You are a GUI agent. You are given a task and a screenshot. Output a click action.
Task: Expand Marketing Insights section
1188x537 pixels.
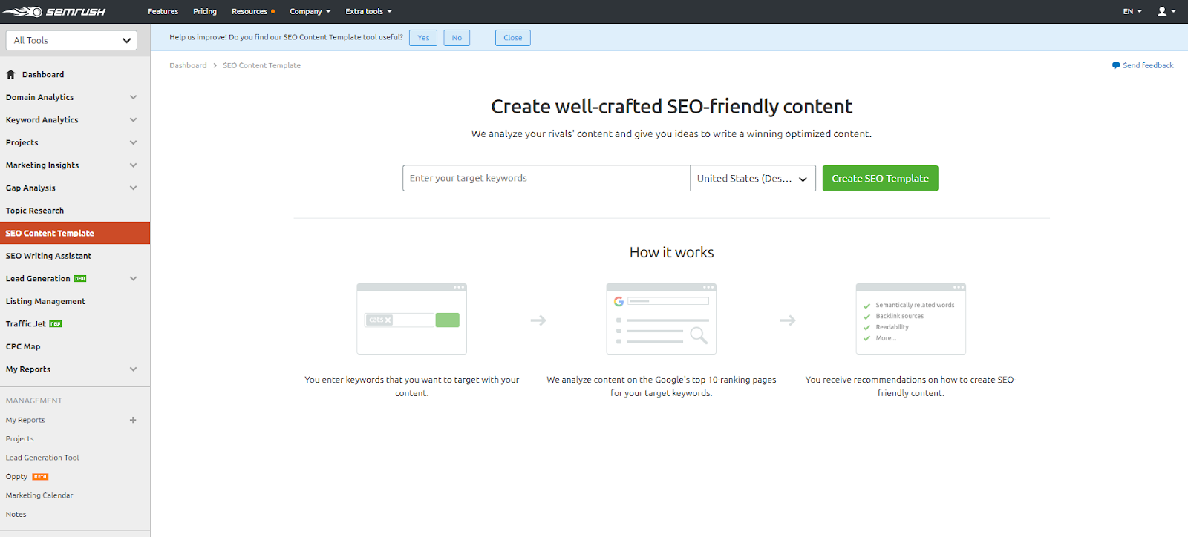point(133,165)
